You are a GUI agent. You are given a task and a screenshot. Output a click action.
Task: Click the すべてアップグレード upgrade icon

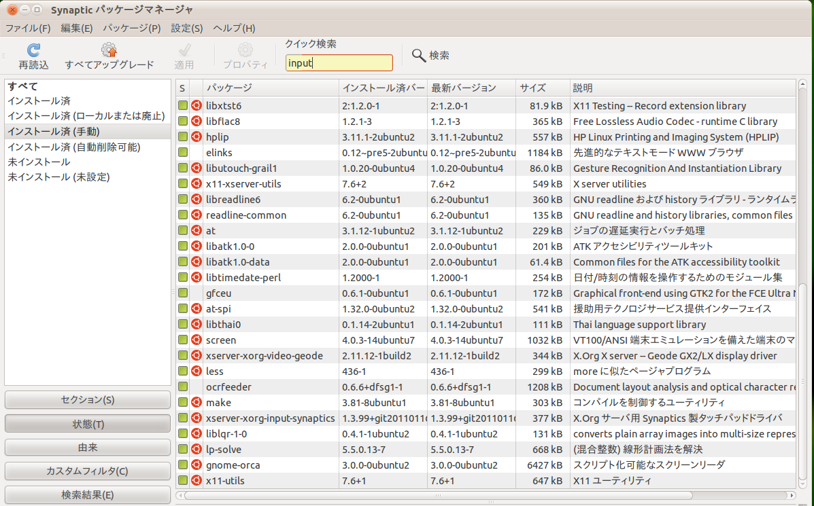109,50
